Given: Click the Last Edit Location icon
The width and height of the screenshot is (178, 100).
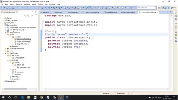Looking at the screenshot, I should (x=120, y=8).
